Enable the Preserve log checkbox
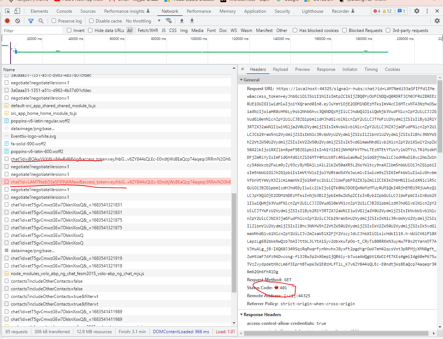 coord(54,21)
